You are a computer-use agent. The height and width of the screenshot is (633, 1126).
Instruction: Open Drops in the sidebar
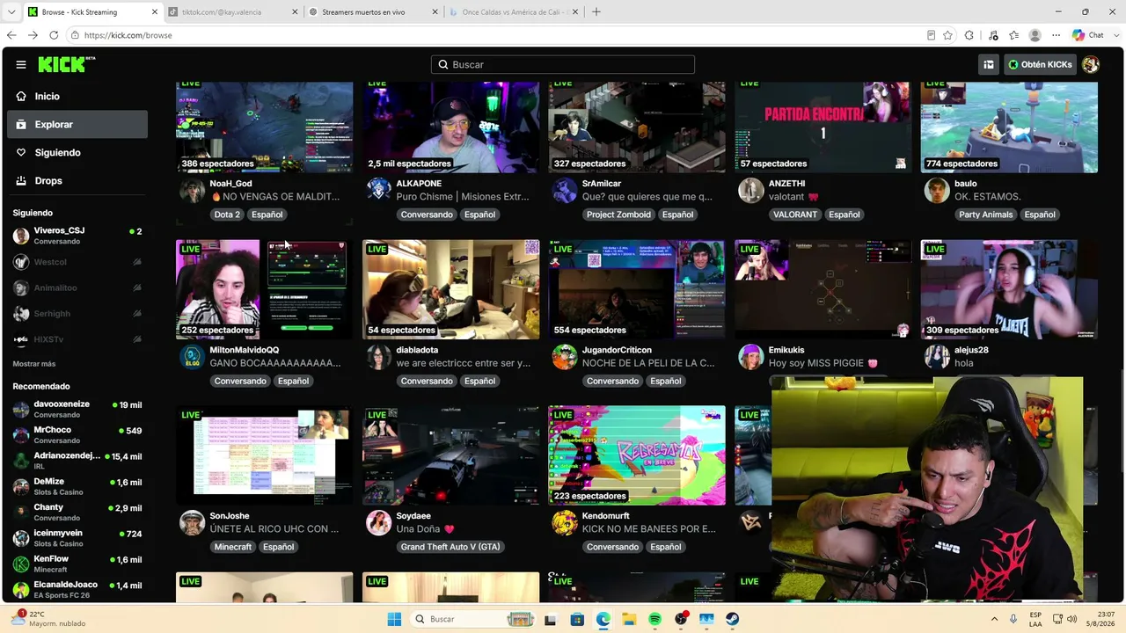77,180
